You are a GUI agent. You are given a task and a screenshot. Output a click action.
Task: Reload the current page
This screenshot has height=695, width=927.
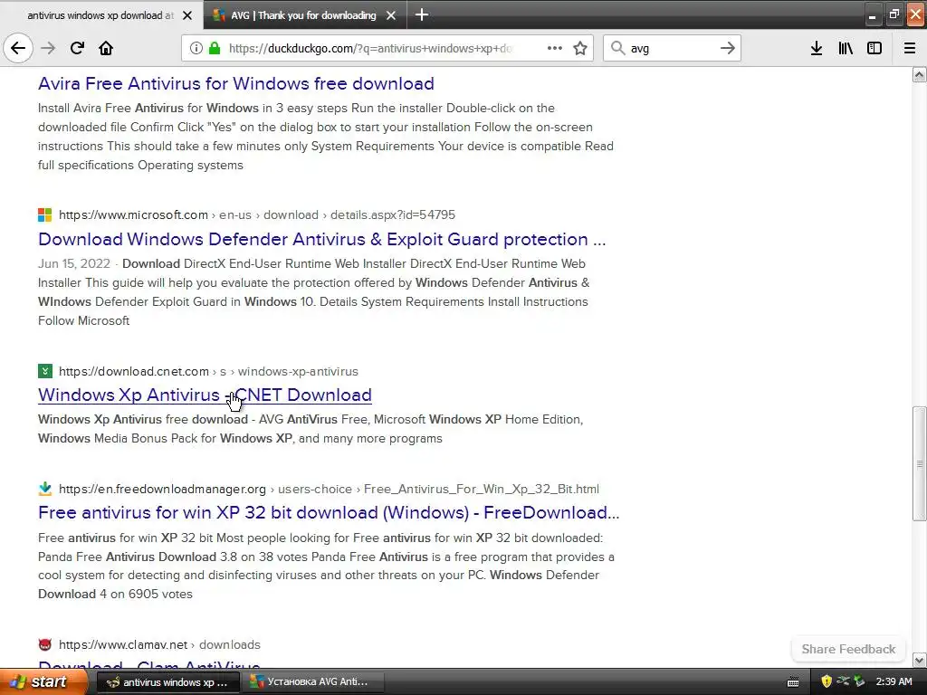tap(77, 48)
